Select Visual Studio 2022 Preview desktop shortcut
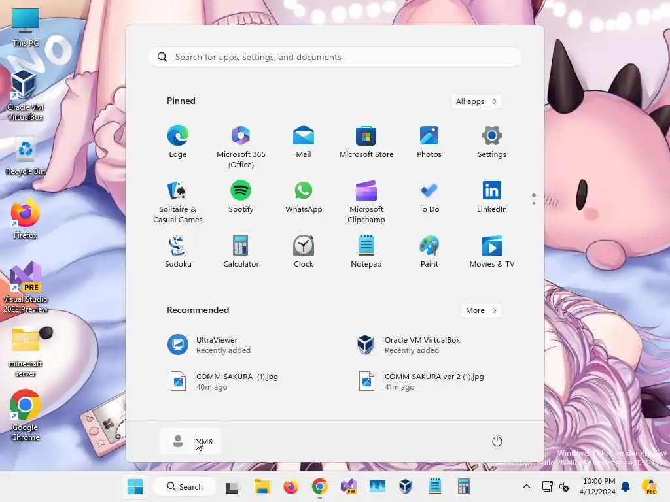 tap(26, 288)
